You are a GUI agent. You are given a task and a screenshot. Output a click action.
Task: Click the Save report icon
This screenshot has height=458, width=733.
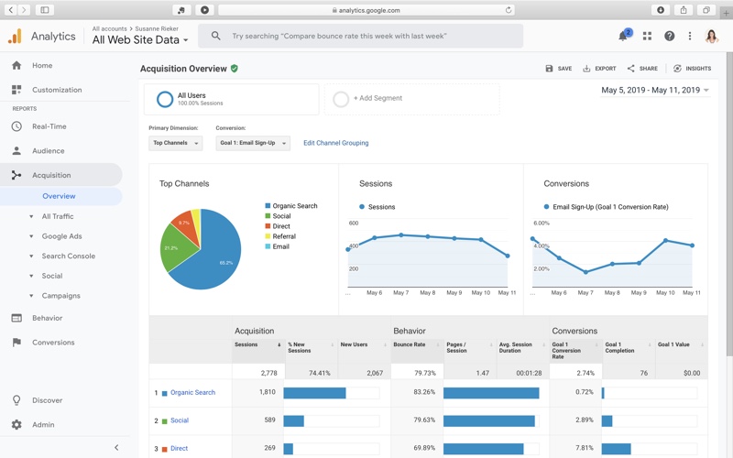click(550, 69)
